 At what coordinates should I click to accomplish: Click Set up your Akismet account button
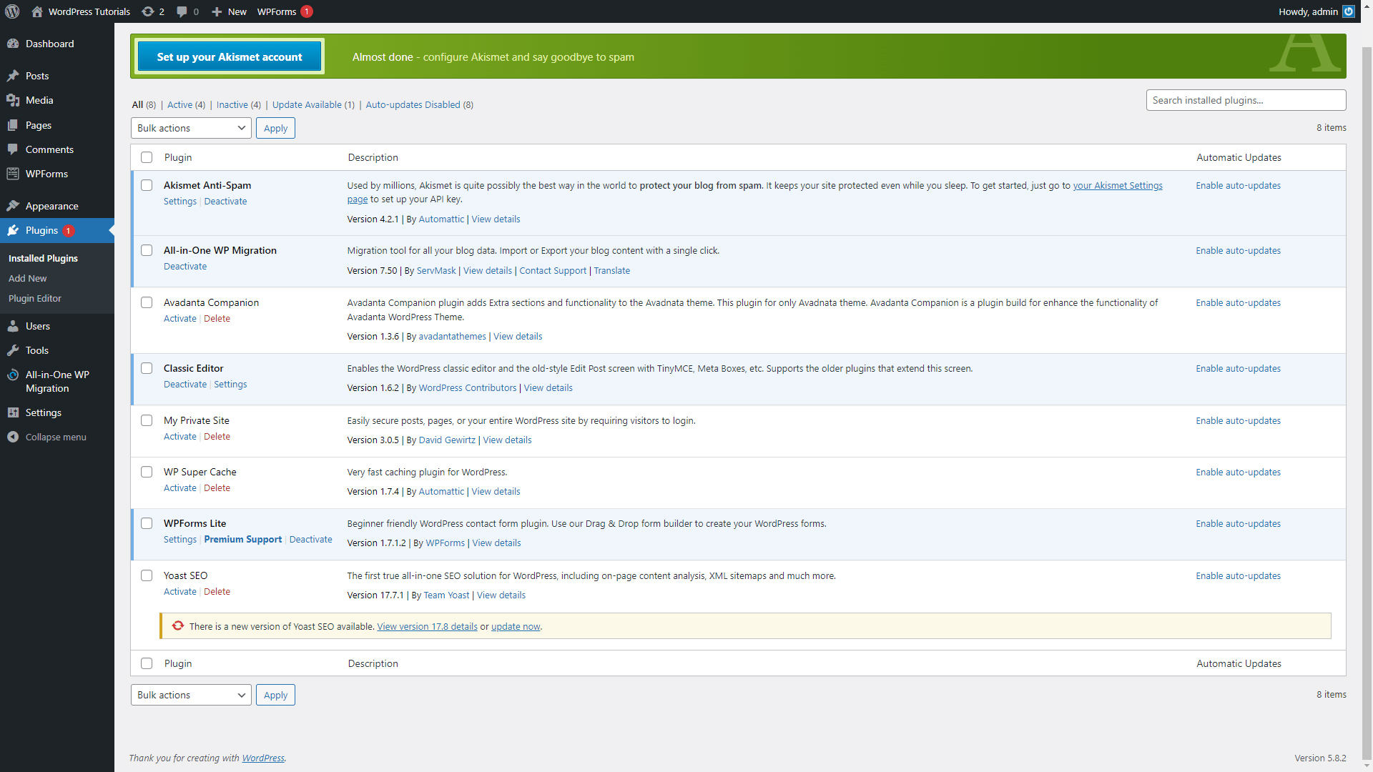tap(229, 56)
